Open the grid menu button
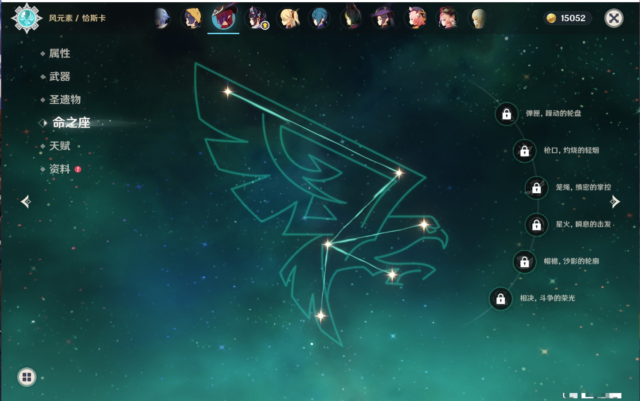Image resolution: width=640 pixels, height=401 pixels. (x=27, y=377)
